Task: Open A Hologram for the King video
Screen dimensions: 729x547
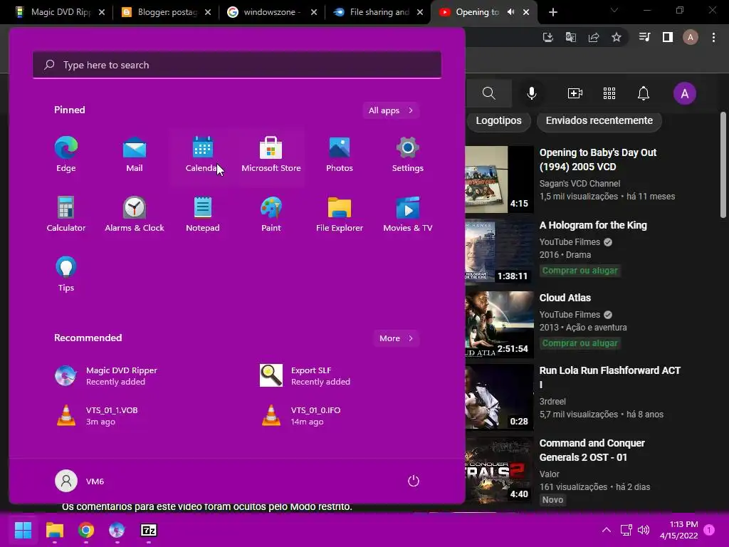Action: click(593, 225)
